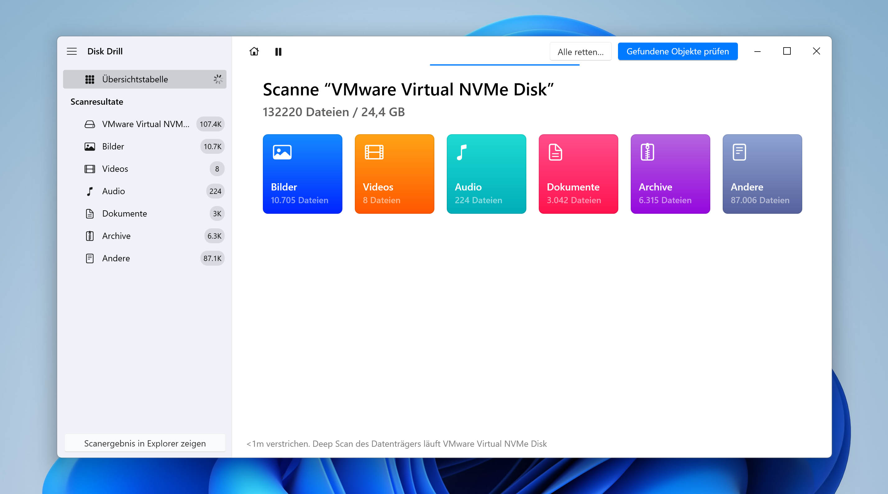This screenshot has width=888, height=494.
Task: Select Videos in the sidebar list
Action: tap(145, 169)
